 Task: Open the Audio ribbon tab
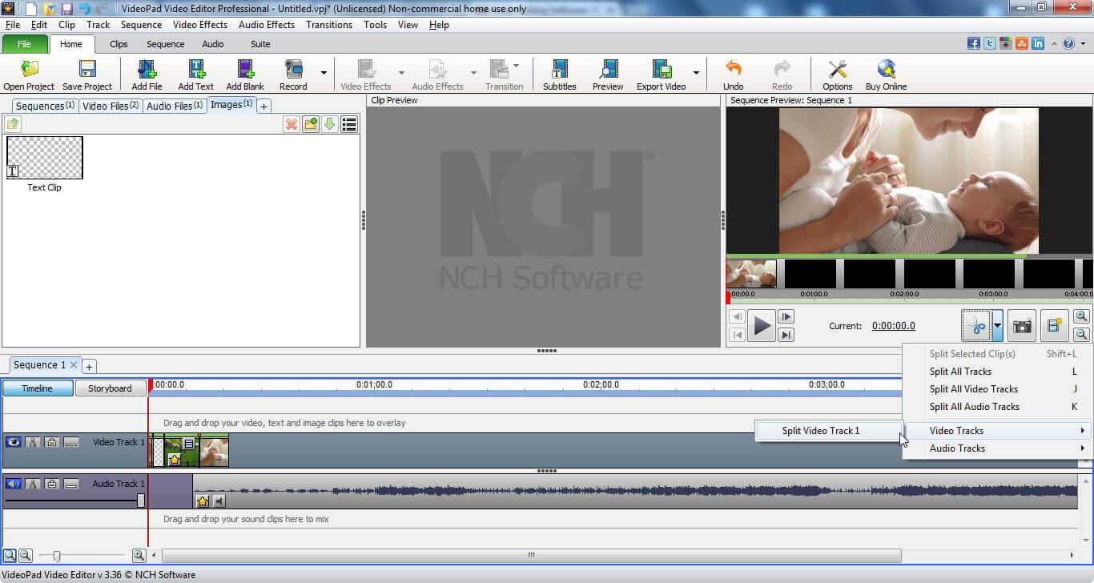pyautogui.click(x=213, y=44)
